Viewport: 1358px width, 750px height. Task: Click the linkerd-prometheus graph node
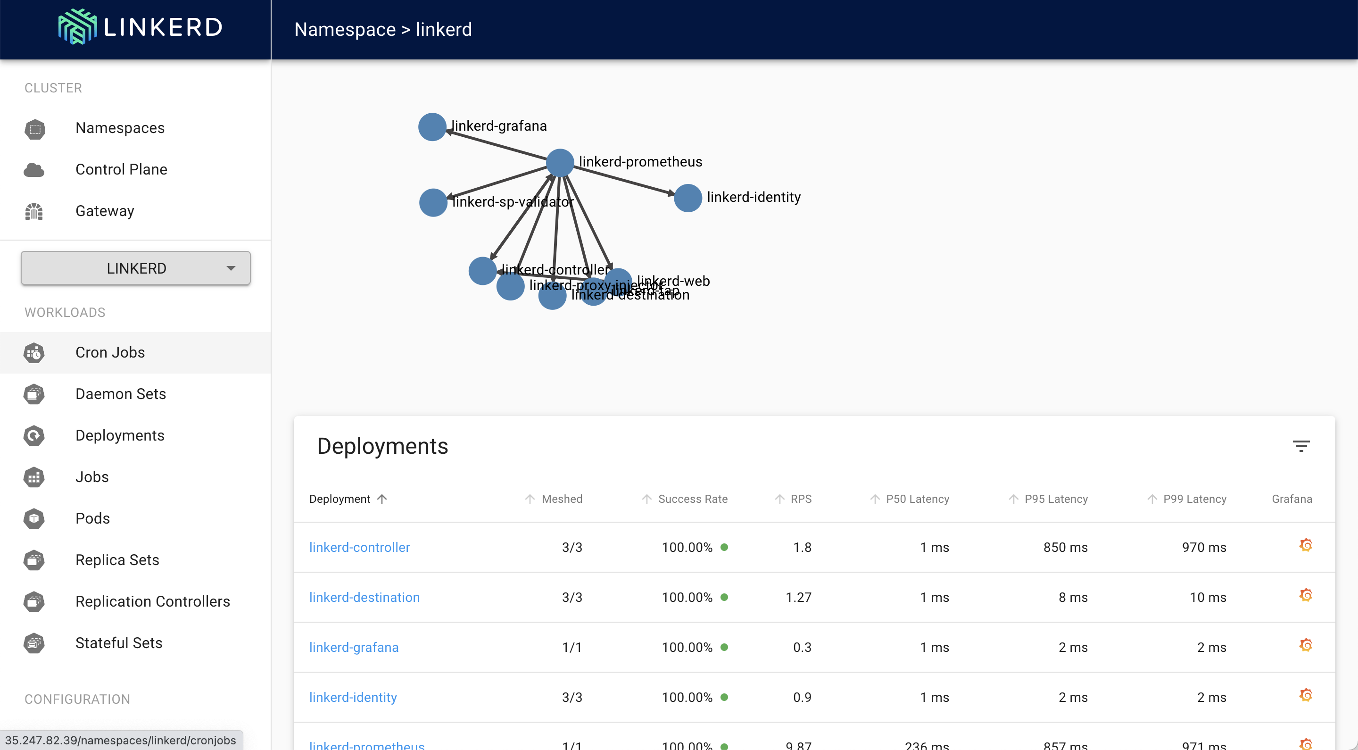560,163
